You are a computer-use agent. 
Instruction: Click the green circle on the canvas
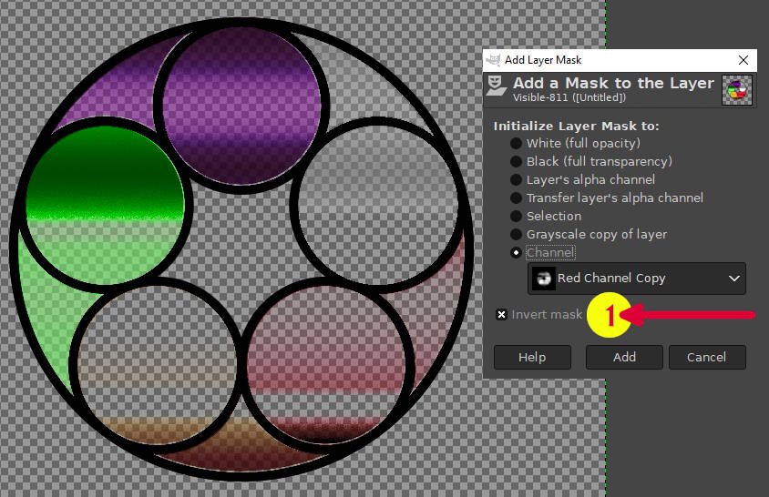tap(105, 205)
